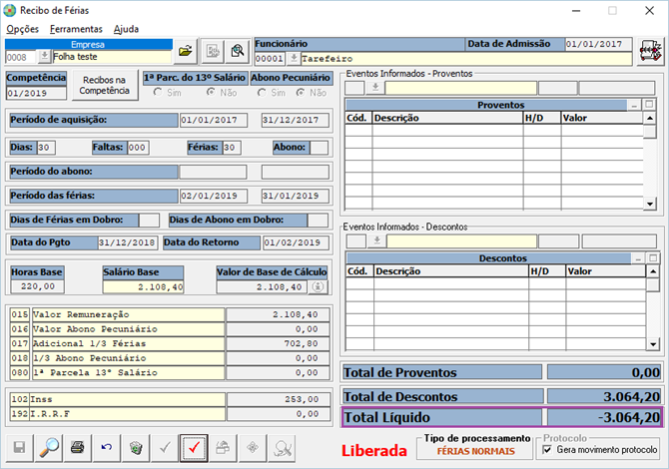
Task: Open Descontos event code dropdown arrow
Action: (377, 241)
